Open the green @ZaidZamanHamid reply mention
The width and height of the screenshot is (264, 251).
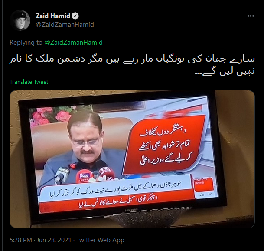pyautogui.click(x=73, y=43)
